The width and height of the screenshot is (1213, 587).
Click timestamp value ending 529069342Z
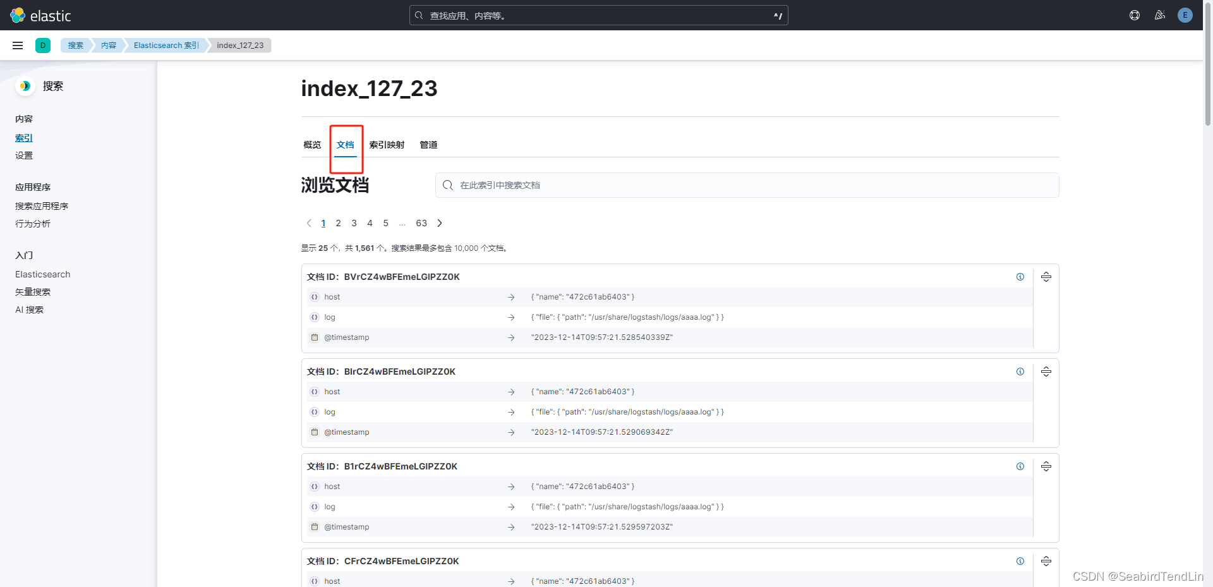coord(602,432)
